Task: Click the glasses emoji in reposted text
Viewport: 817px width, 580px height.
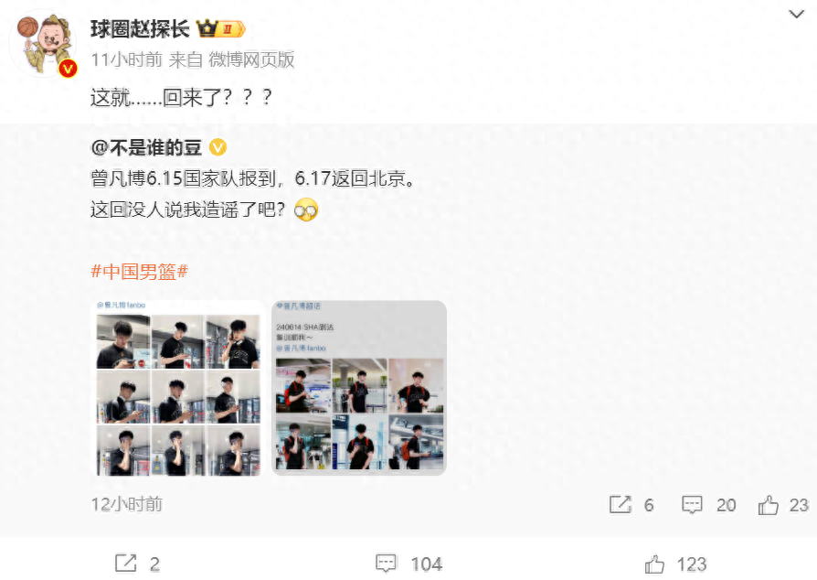Action: (x=306, y=209)
